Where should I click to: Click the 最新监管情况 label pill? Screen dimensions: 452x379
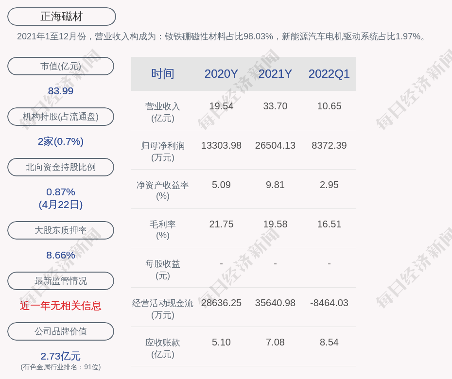[x=61, y=280]
